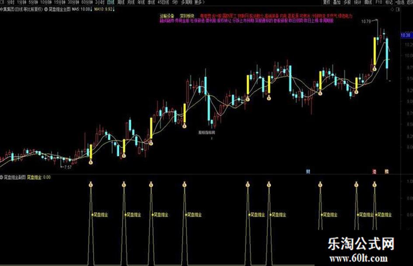This screenshot has height=266, width=413.
Task: Switch to the 分时 intraday view
Action: point(11,2)
